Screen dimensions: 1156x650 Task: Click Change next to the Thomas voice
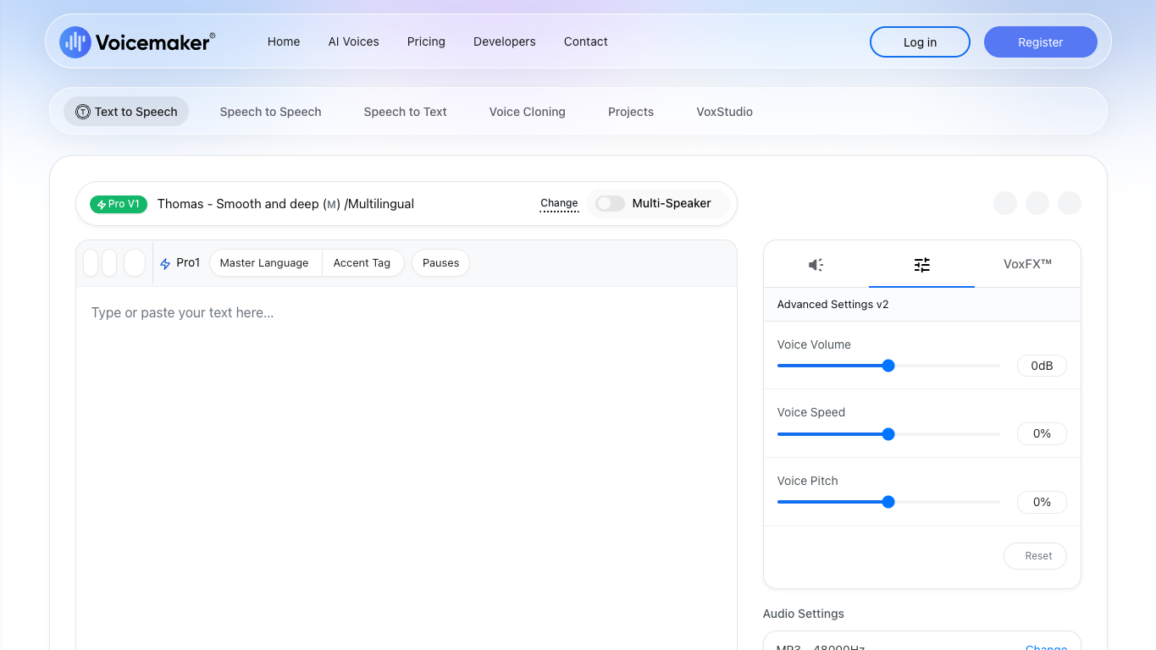[559, 203]
